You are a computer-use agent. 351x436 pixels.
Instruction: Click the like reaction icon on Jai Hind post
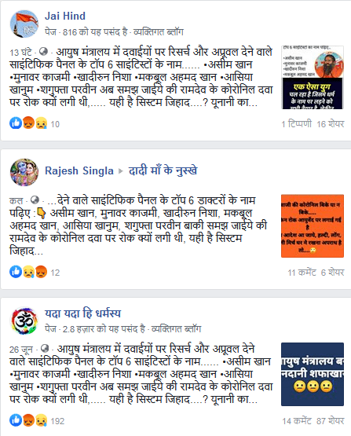coord(16,123)
